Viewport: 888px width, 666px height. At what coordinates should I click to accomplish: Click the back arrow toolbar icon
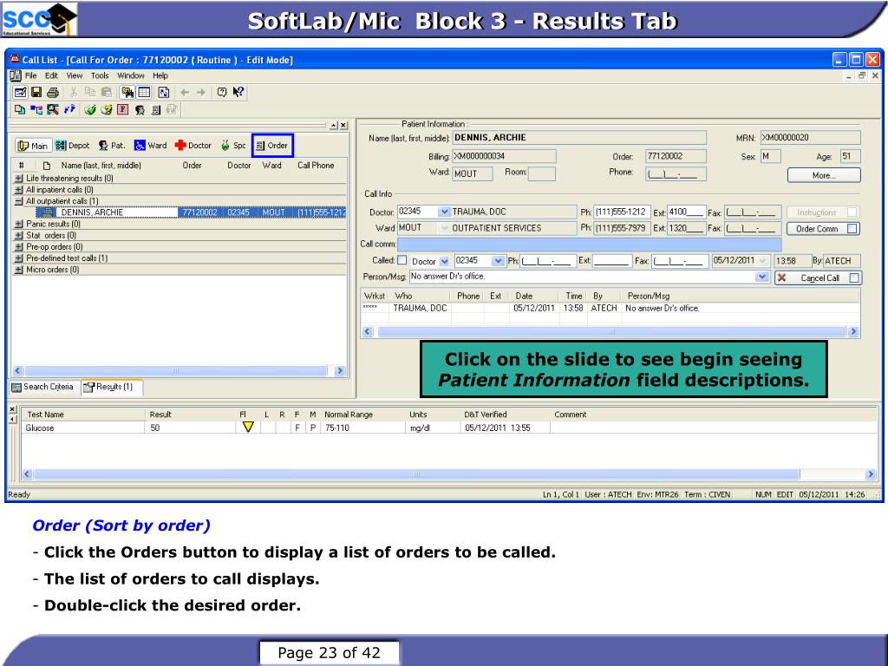pos(185,92)
